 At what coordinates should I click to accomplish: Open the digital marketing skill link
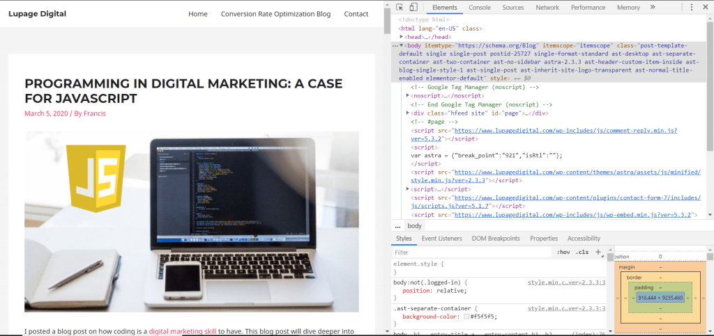pyautogui.click(x=182, y=331)
